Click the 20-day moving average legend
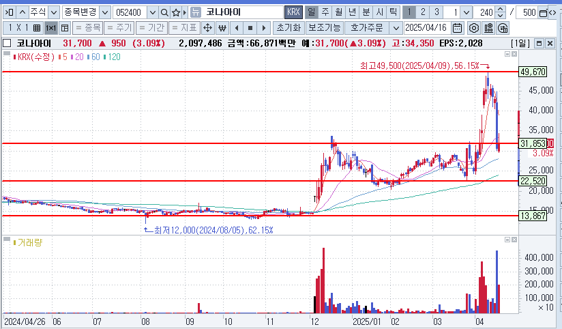 tap(78, 57)
